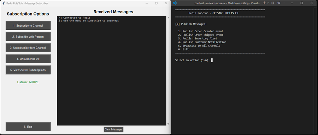Screen dimensions: 318x135
Task: Click the 'Subscription Options' heading
Action: coord(28,14)
